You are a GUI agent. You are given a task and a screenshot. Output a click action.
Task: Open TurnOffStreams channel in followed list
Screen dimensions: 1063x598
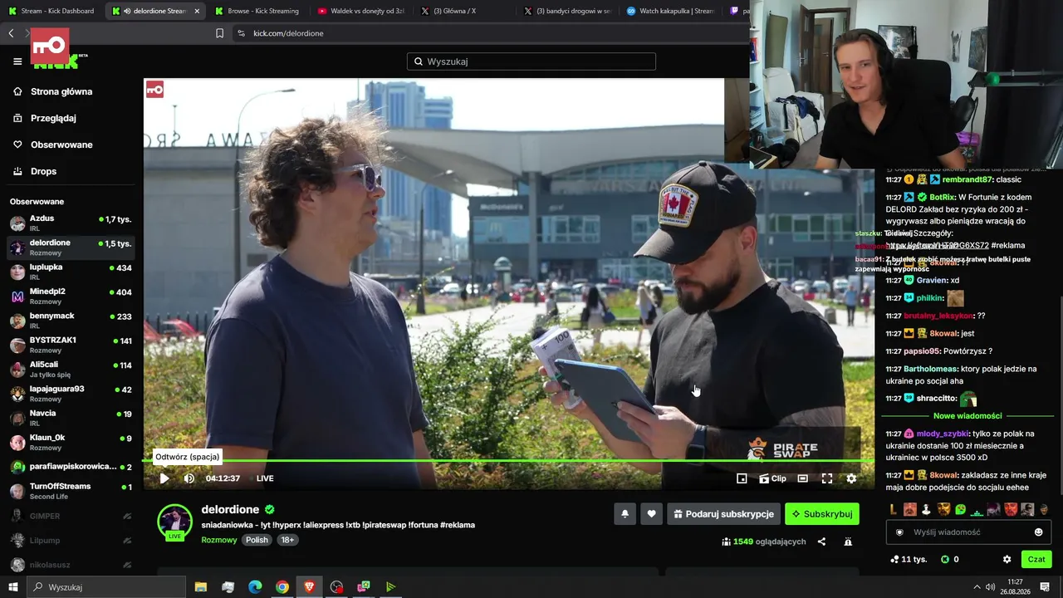71,491
